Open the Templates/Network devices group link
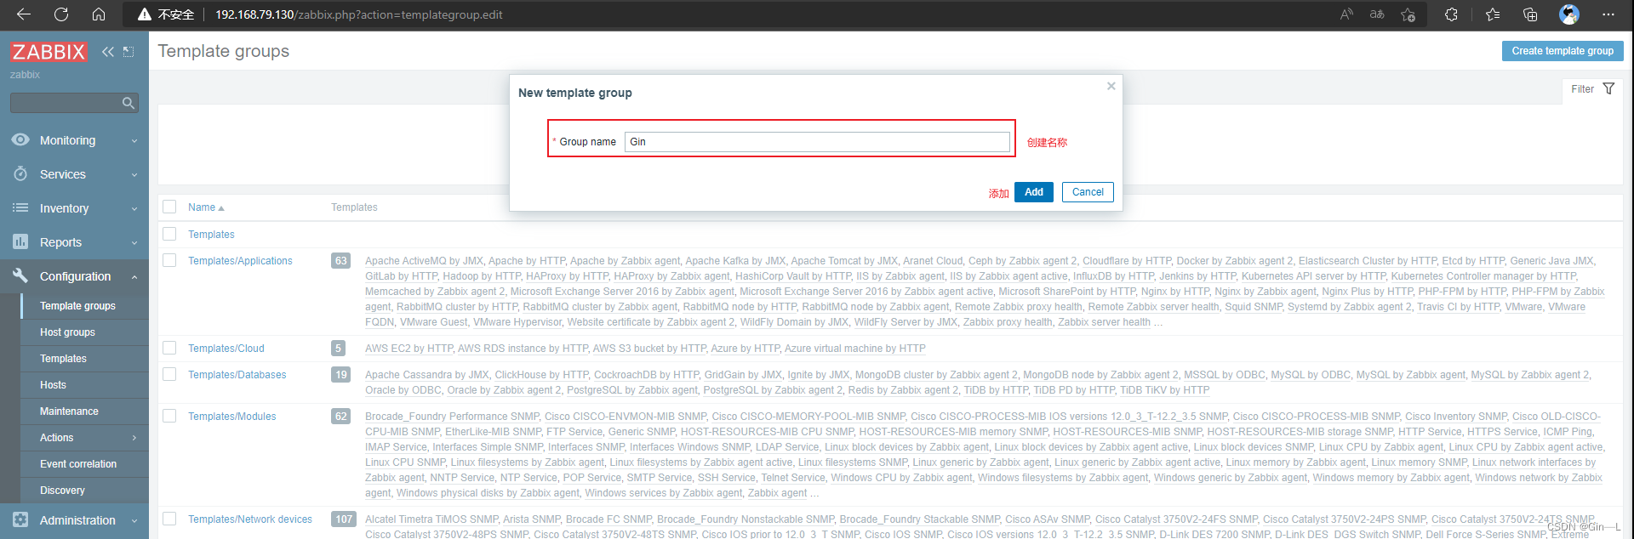 coord(250,519)
